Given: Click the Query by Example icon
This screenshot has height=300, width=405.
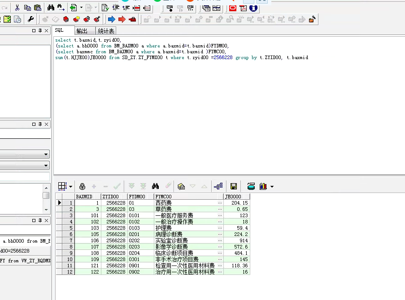Looking at the screenshot, I should 181,186.
